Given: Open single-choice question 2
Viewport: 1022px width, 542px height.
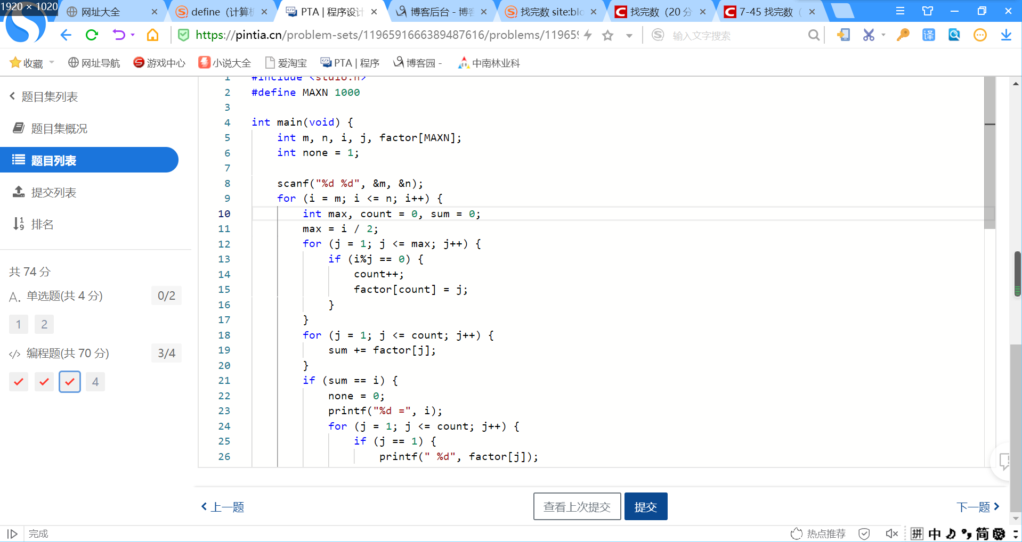Looking at the screenshot, I should (44, 324).
